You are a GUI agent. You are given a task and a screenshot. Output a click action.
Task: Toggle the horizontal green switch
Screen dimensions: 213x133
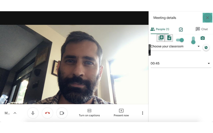click(x=180, y=40)
